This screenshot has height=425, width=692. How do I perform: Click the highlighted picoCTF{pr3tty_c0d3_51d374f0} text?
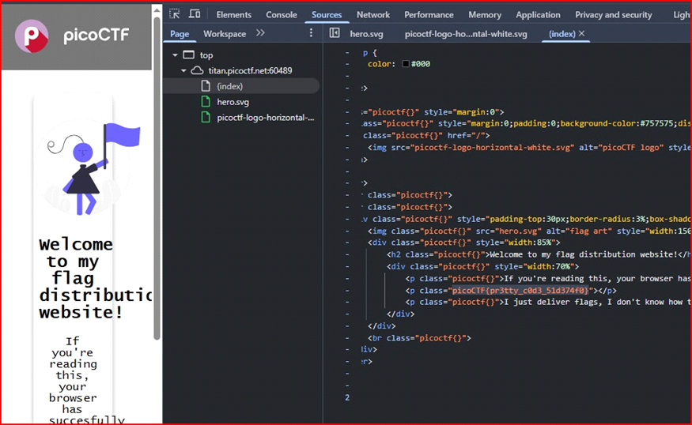pos(520,291)
